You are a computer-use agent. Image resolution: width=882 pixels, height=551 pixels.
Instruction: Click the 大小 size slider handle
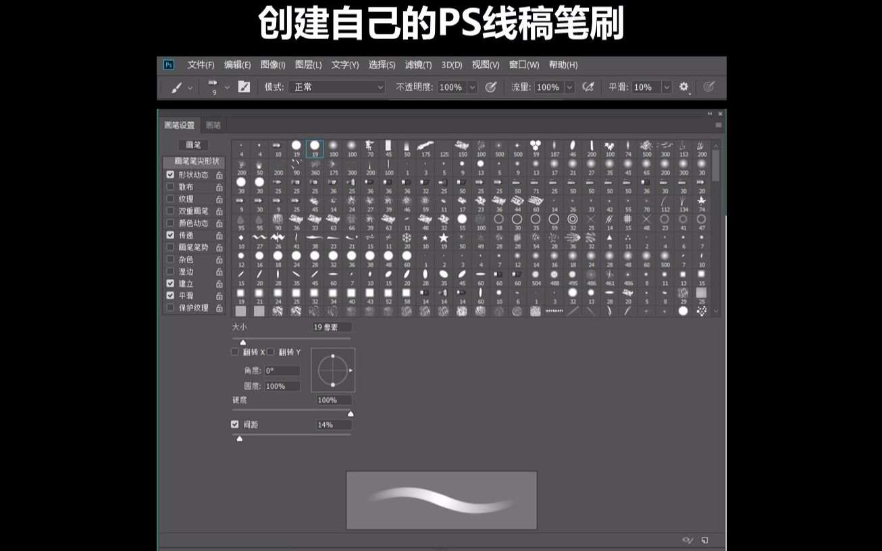point(243,342)
